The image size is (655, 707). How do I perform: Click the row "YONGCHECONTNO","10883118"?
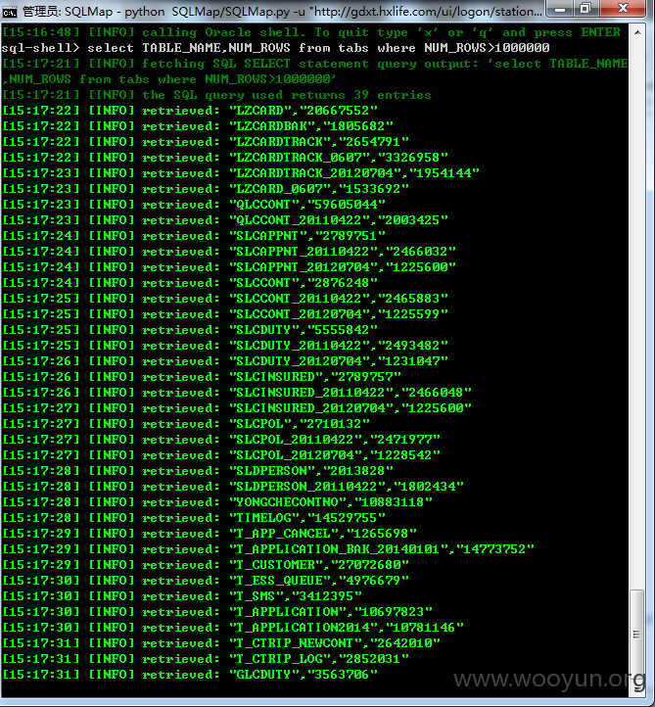(x=217, y=501)
